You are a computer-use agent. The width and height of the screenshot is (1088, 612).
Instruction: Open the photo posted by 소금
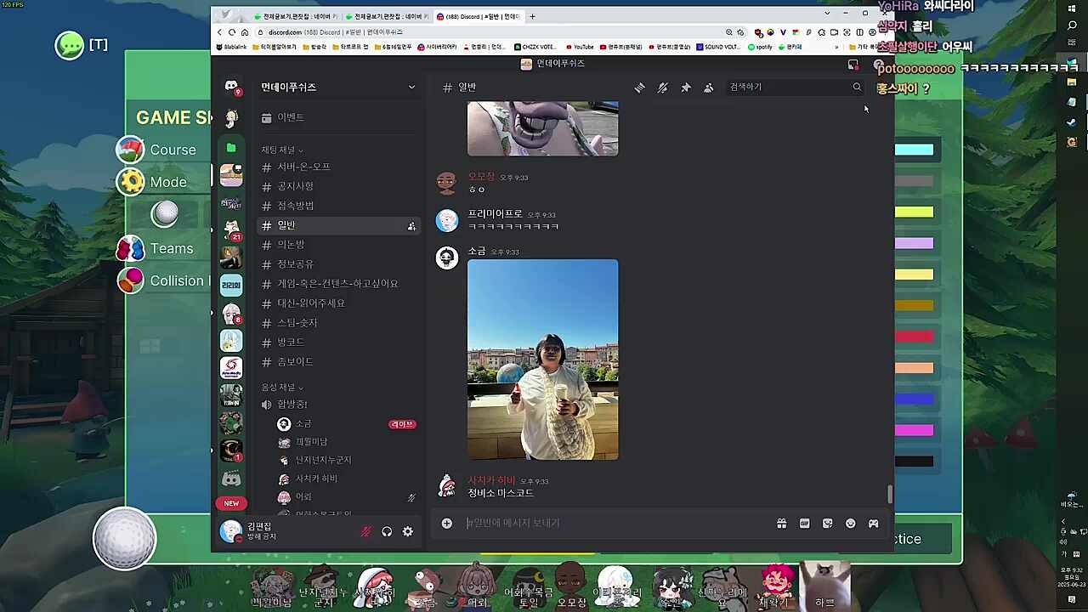543,360
